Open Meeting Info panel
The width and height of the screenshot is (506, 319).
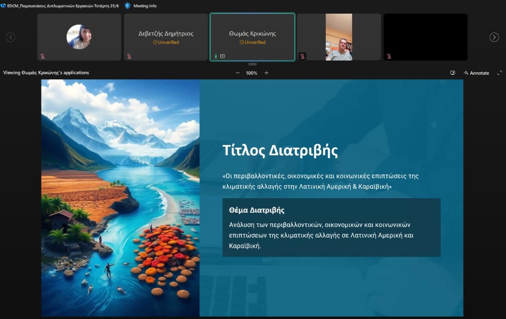coord(141,6)
